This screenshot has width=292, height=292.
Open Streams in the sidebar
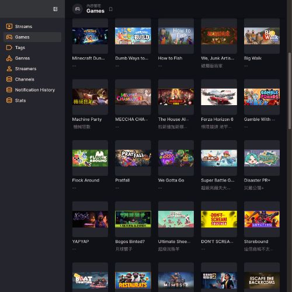(x=33, y=26)
